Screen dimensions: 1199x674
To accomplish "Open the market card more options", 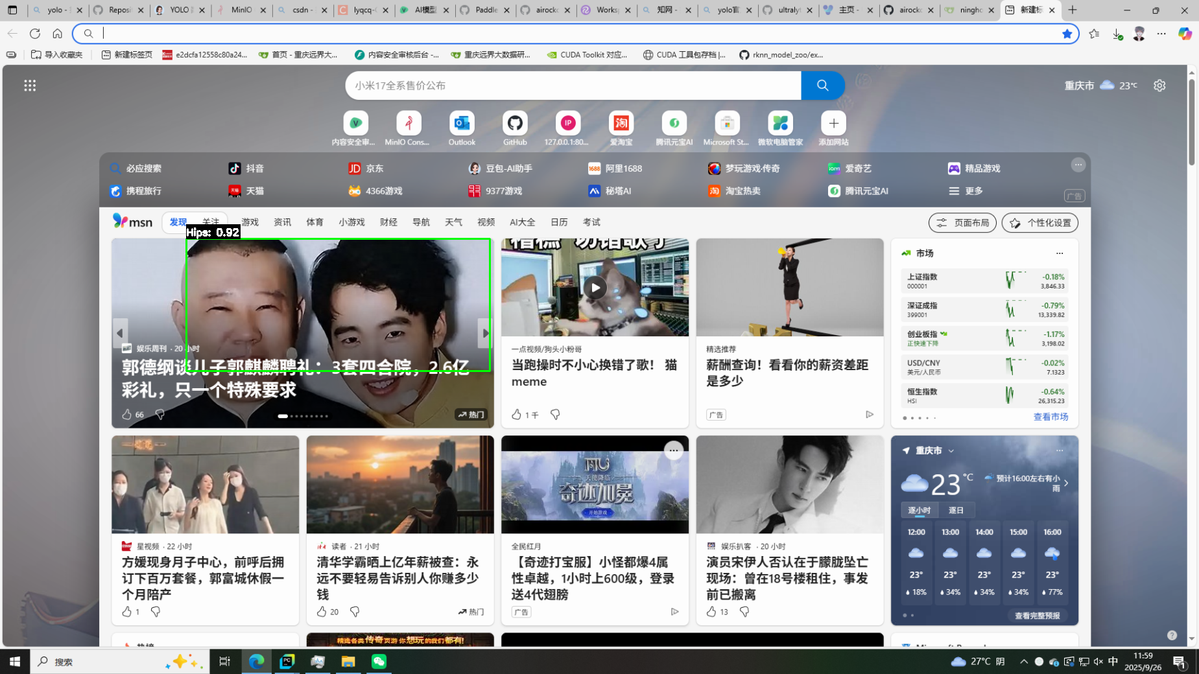I will (x=1060, y=253).
